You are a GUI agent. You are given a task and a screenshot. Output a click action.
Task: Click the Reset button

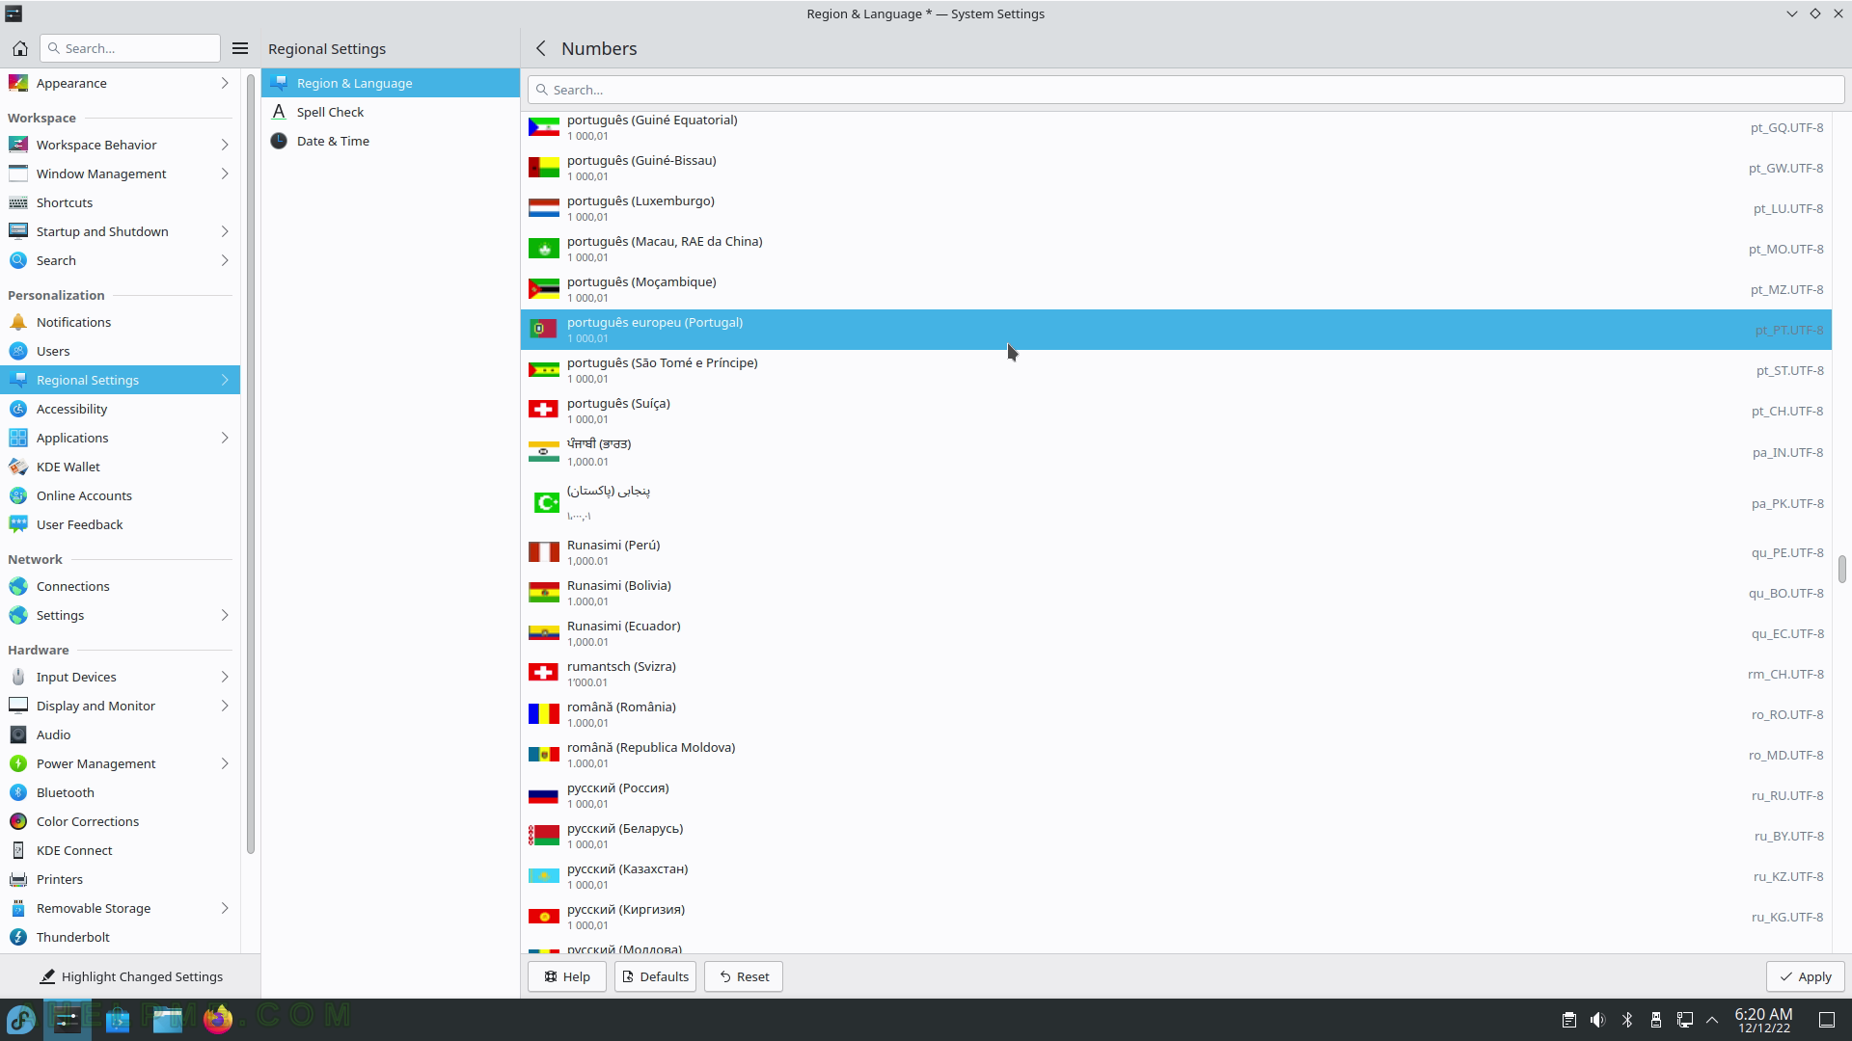pyautogui.click(x=744, y=976)
